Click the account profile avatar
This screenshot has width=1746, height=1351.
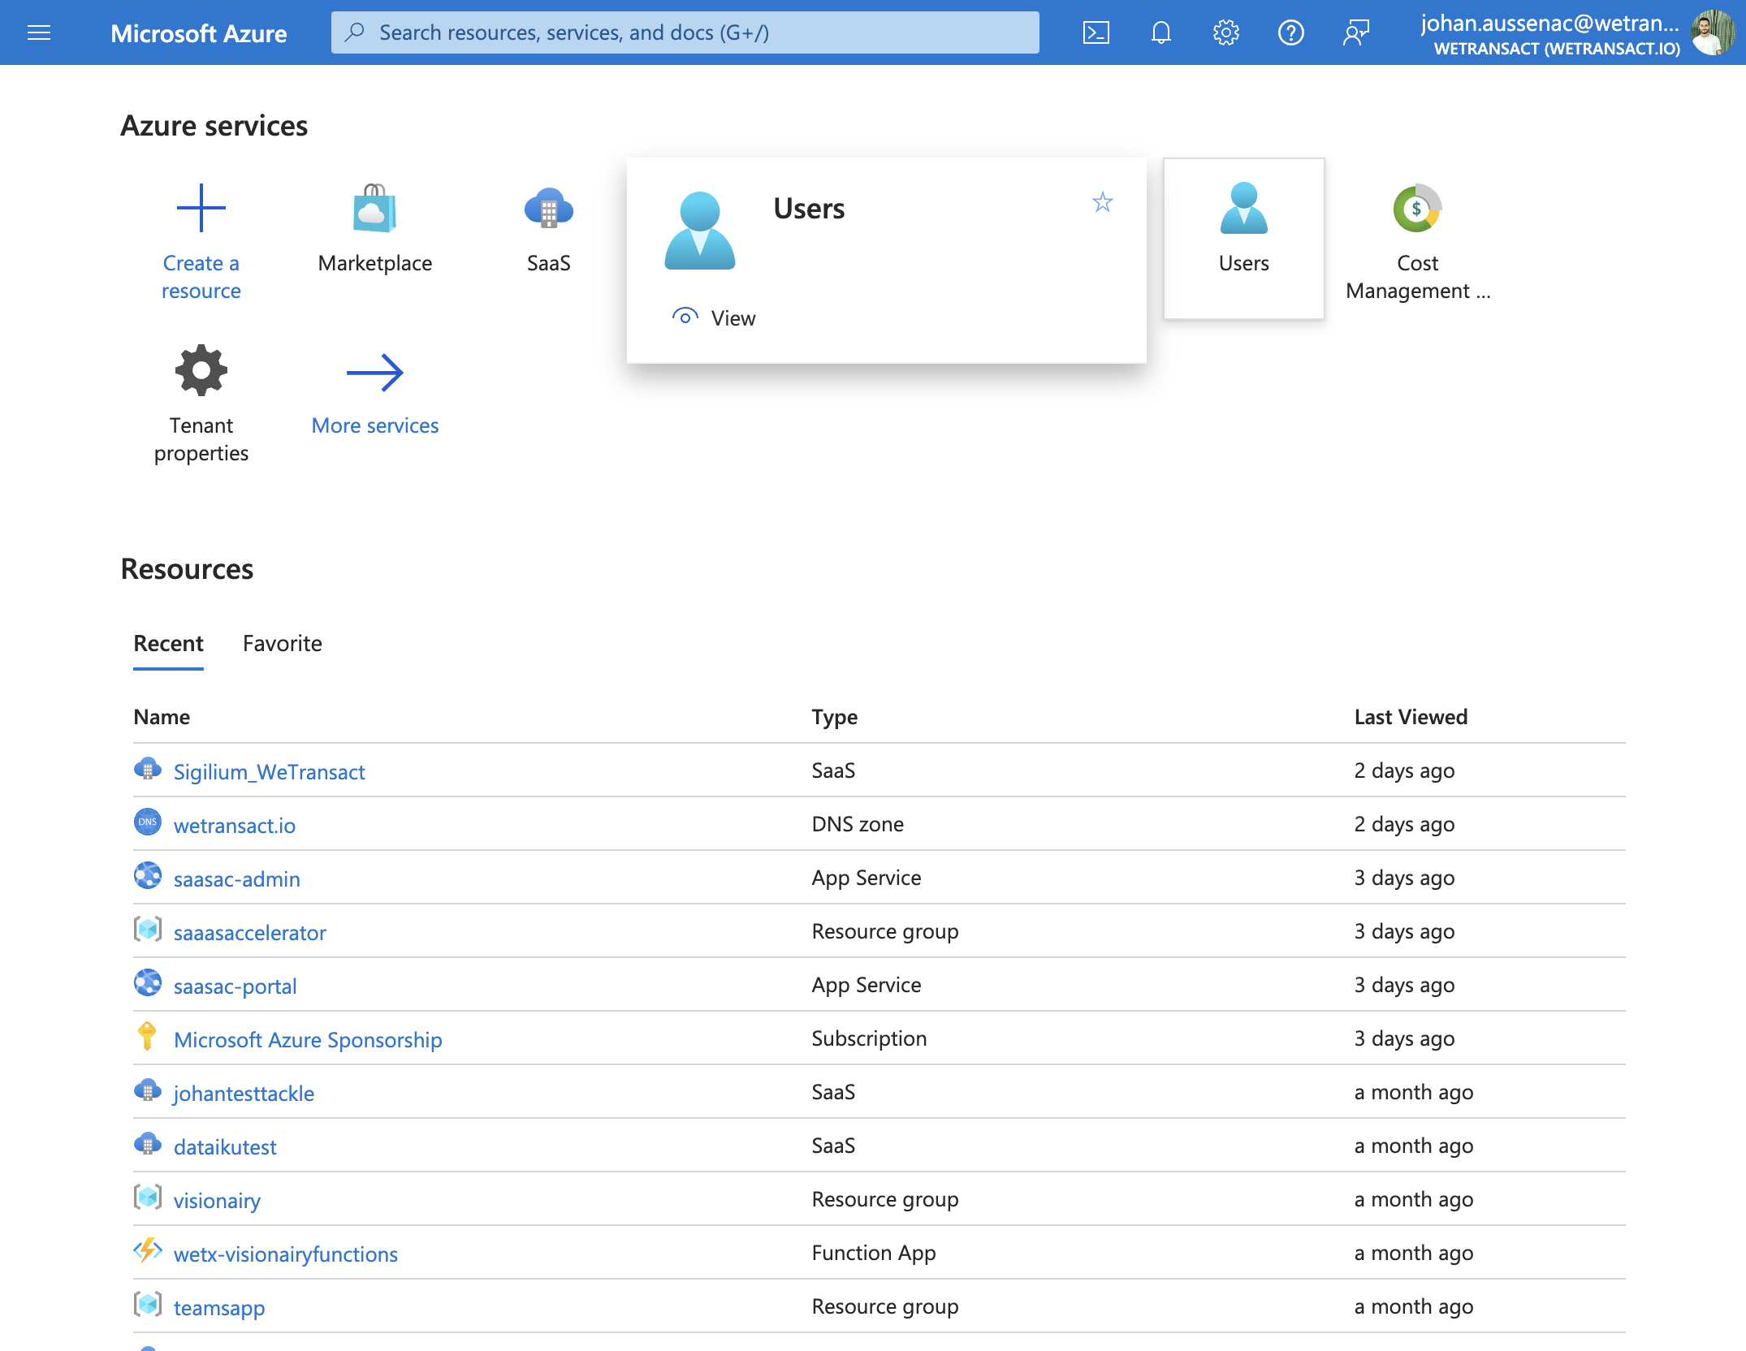[x=1713, y=32]
